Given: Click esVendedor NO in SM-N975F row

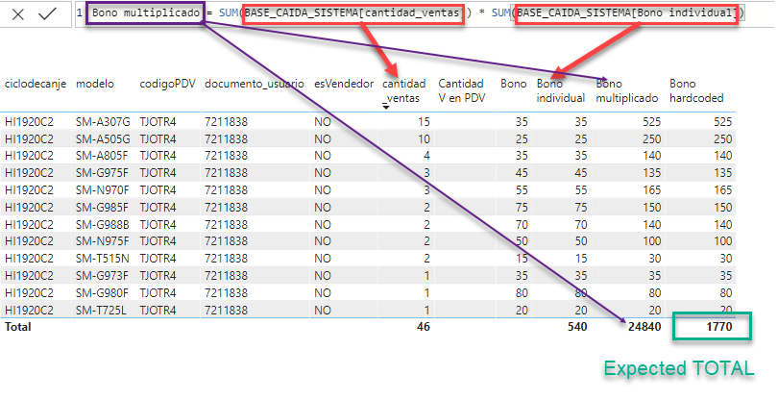Looking at the screenshot, I should [x=323, y=241].
